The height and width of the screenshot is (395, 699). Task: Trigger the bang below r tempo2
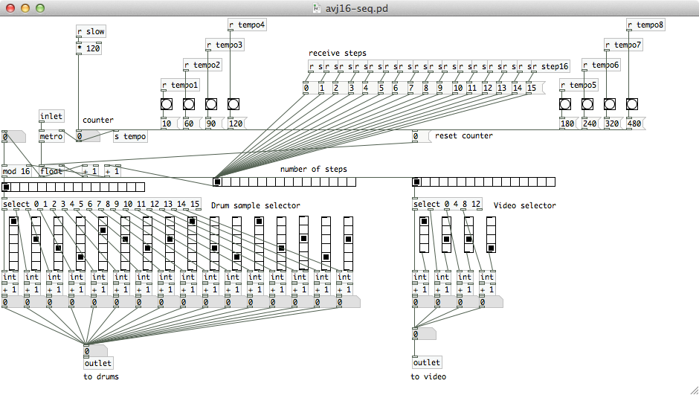tap(189, 103)
